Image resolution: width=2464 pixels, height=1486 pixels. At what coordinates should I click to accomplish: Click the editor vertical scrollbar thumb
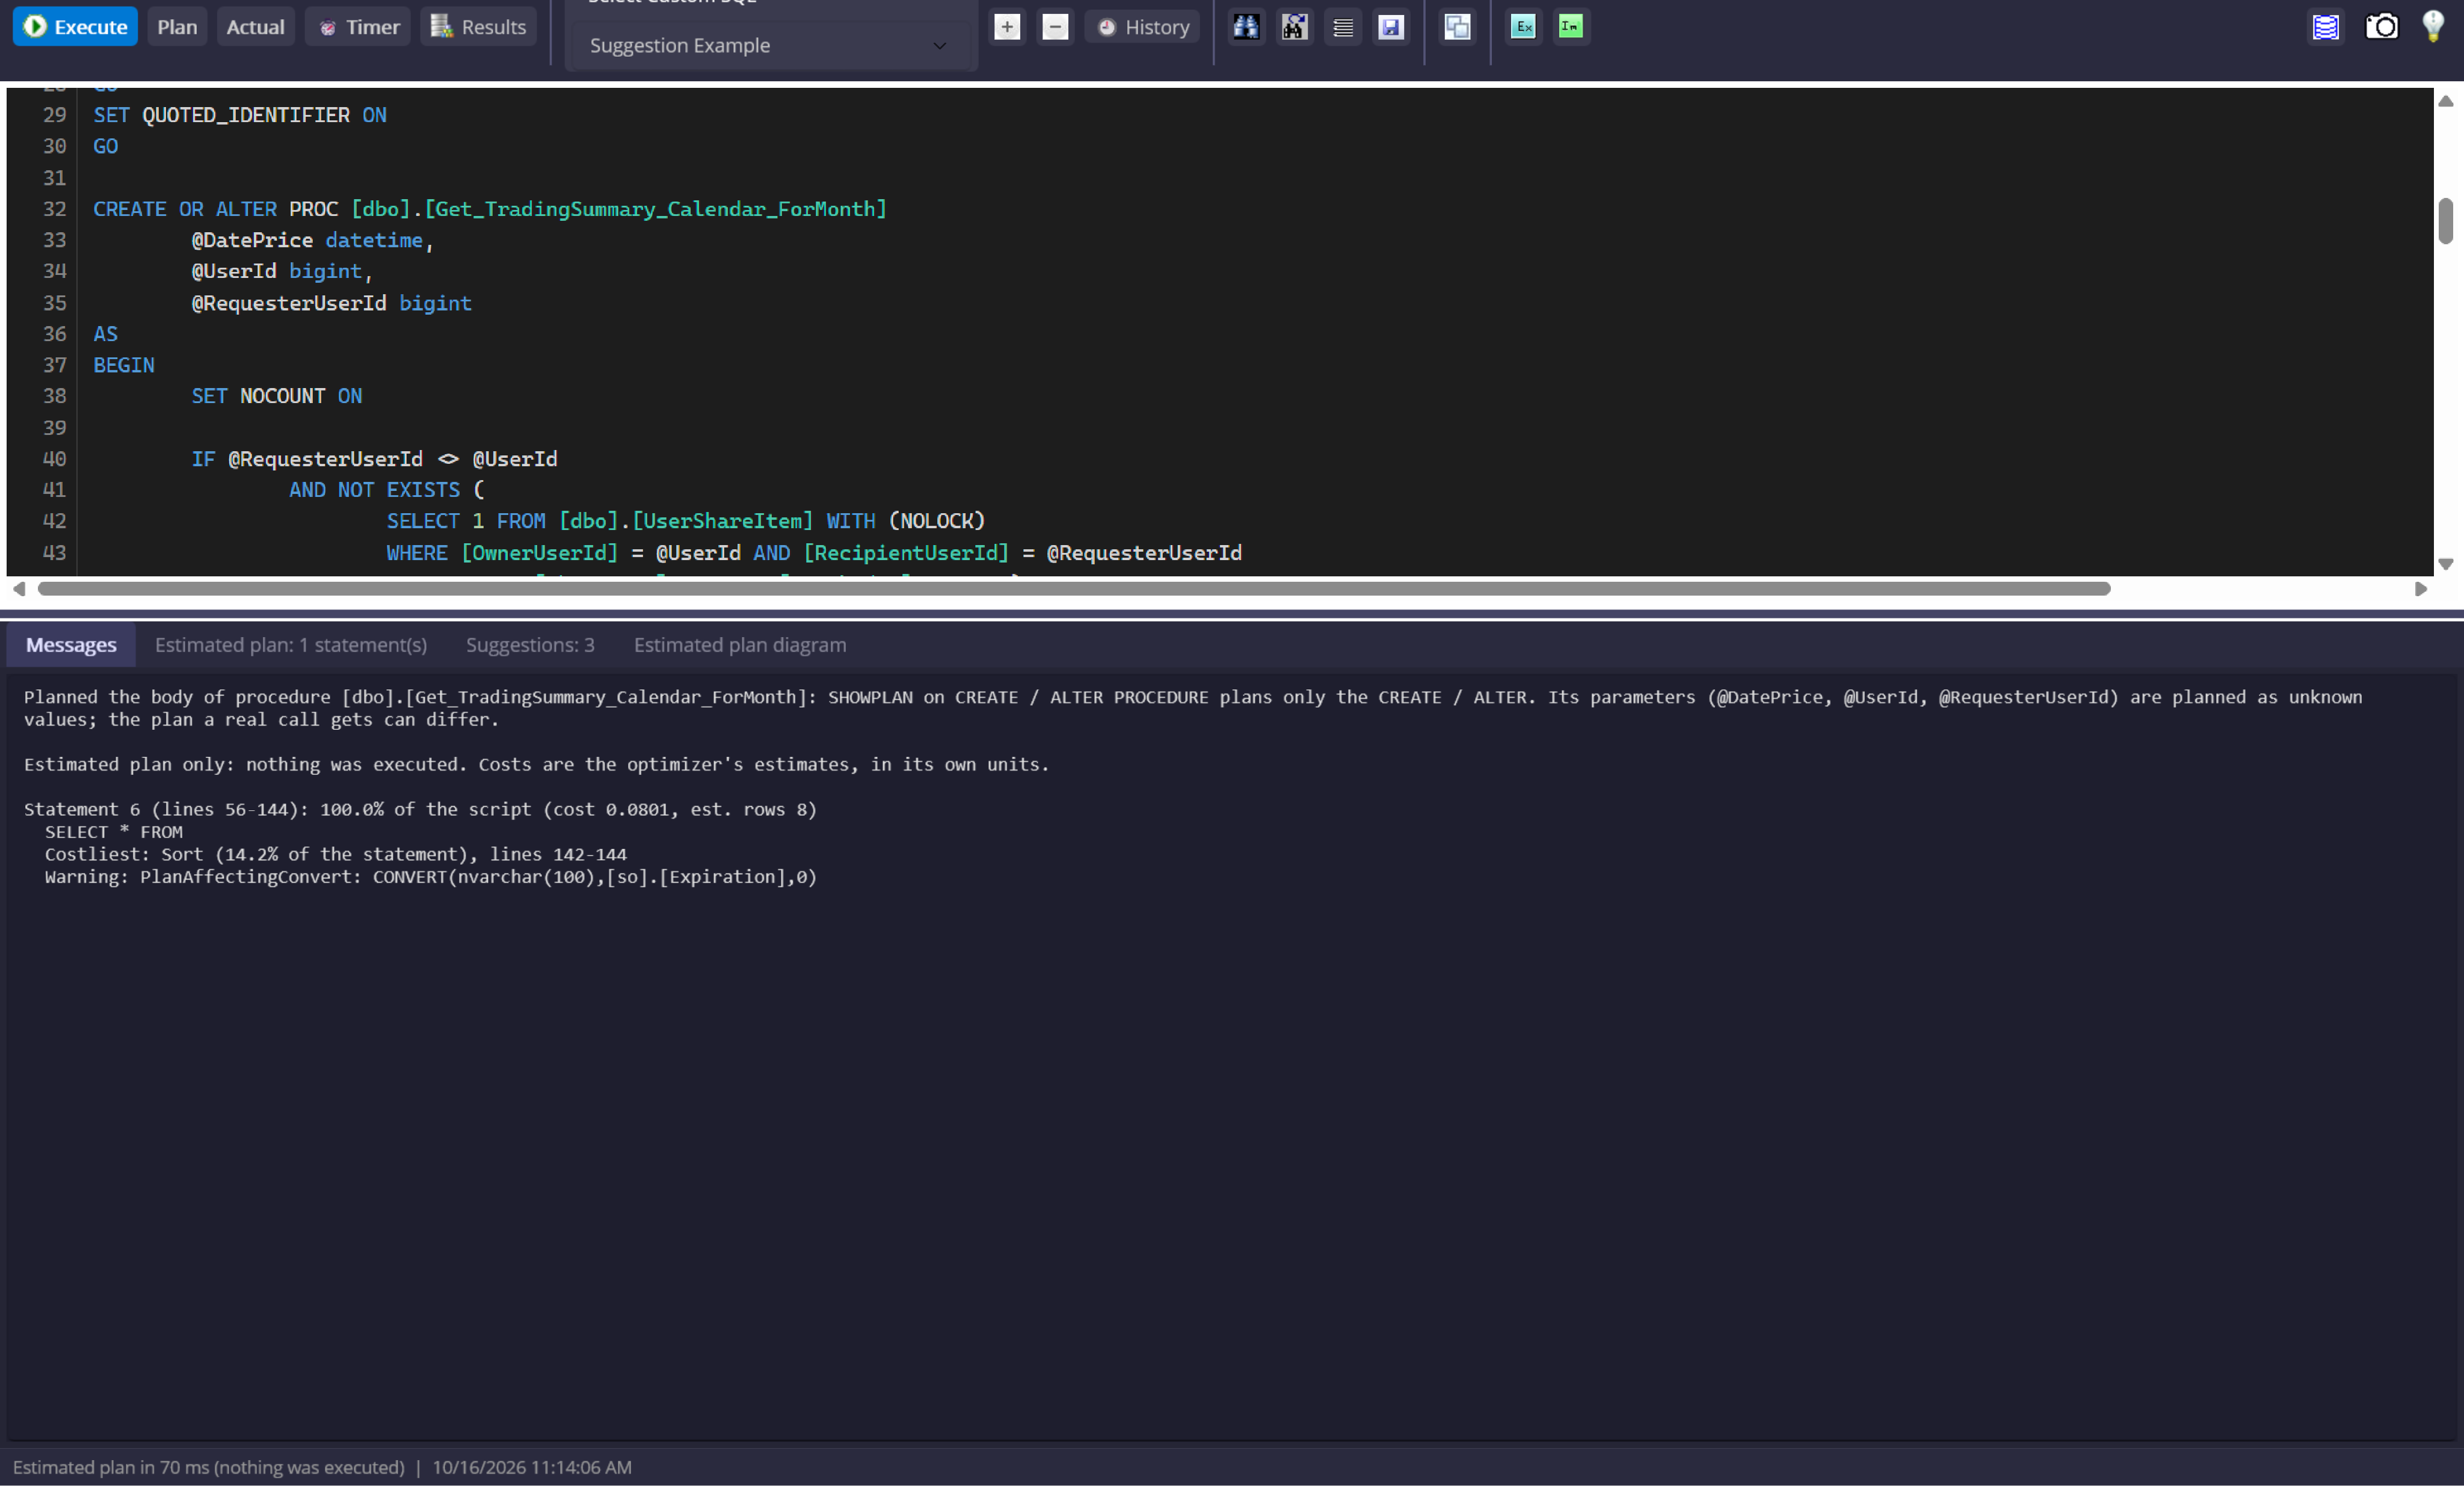tap(2445, 220)
